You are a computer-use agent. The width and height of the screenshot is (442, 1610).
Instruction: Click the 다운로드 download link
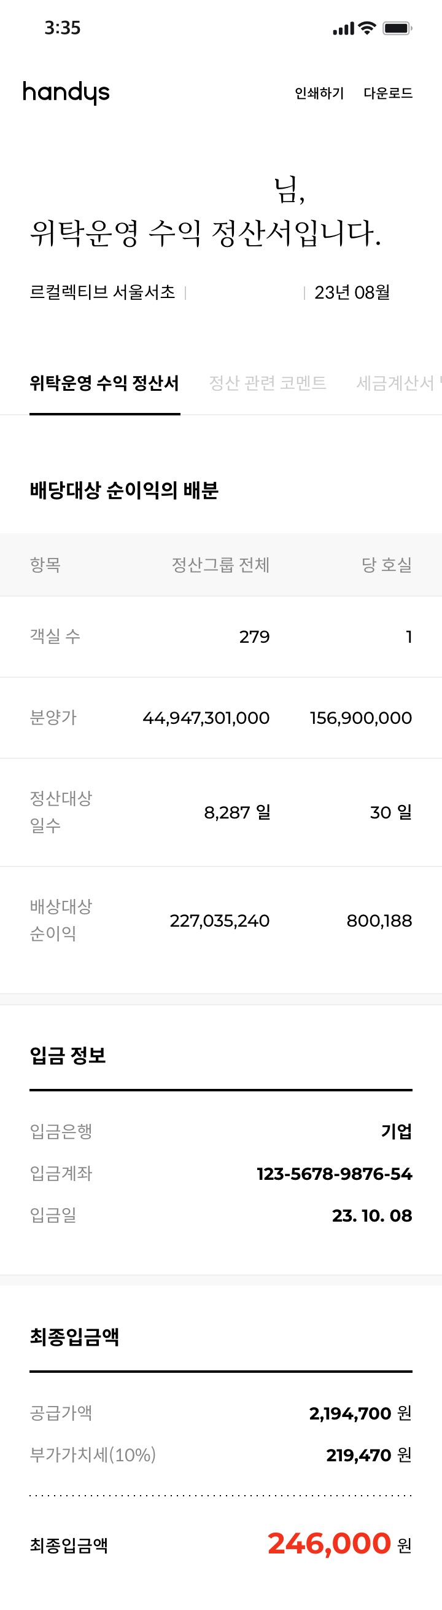pos(388,93)
